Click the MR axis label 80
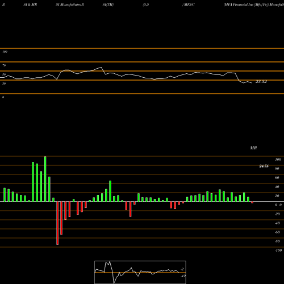Viewport: 284px width, 284px height. pyautogui.click(x=277, y=169)
